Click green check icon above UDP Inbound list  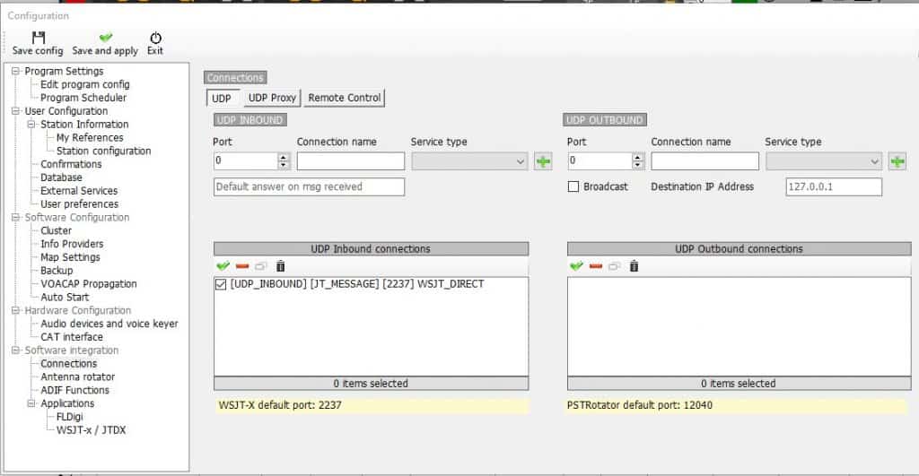click(x=223, y=266)
